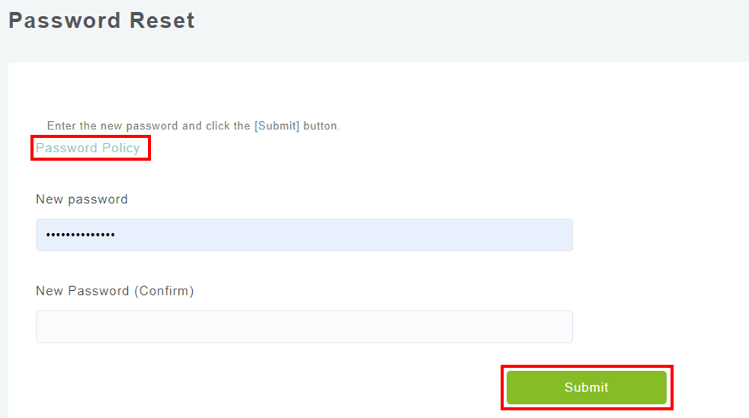749x418 pixels.
Task: Place cursor in empty confirm password box
Action: pyautogui.click(x=304, y=327)
